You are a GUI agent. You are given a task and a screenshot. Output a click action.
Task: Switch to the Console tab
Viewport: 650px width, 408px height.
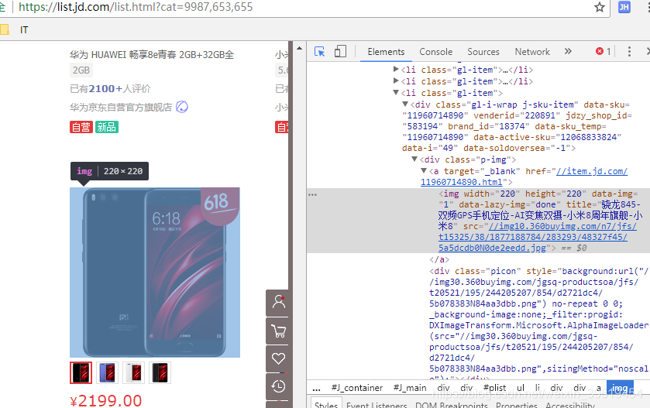coord(435,52)
